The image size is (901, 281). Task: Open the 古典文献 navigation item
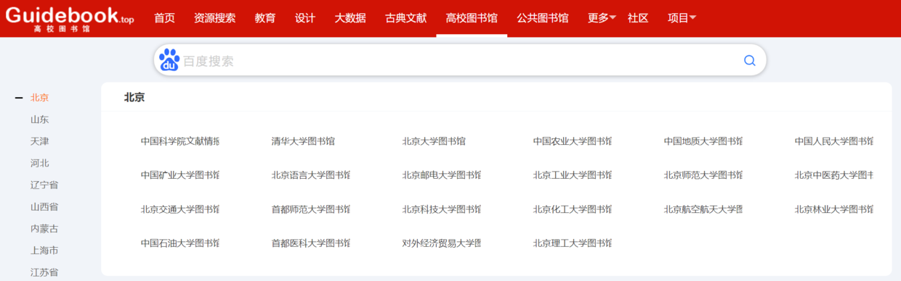coord(405,18)
